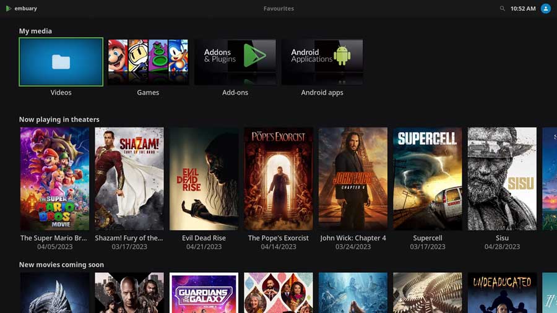Open the colorful diamond-pattern coming-soon poster
Viewport: 557px width, 313px height.
(x=278, y=293)
